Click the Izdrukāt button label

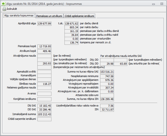click(12, 9)
